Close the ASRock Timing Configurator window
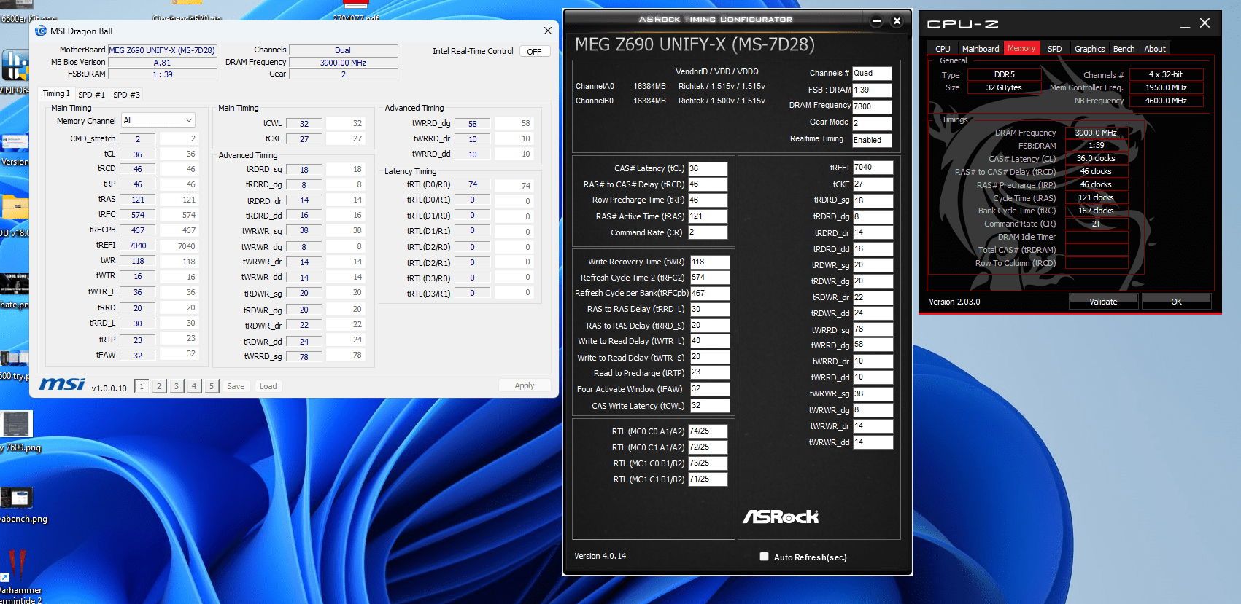The width and height of the screenshot is (1241, 604). 897,21
